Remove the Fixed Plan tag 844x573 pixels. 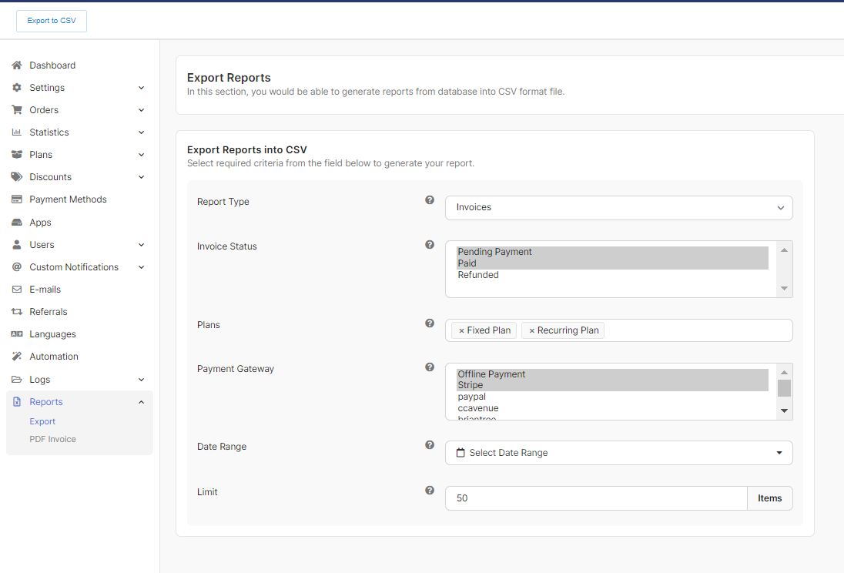(461, 330)
